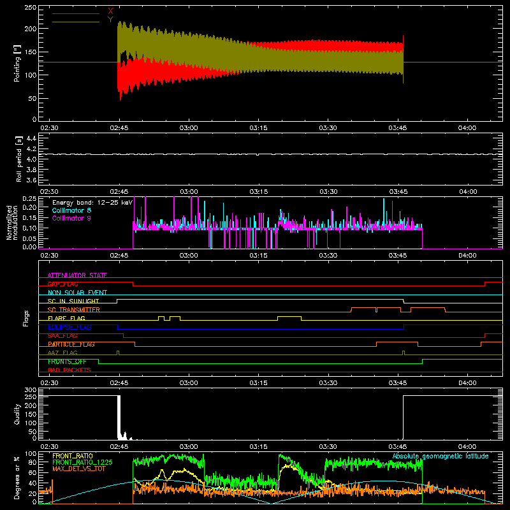Click the '0.05' tick on modulation axis
This screenshot has width=510, height=510.
[29, 238]
